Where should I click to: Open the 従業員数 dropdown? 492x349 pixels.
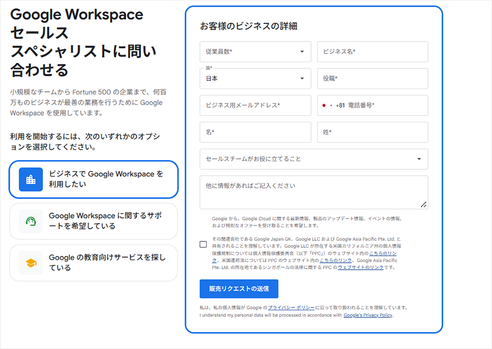255,52
